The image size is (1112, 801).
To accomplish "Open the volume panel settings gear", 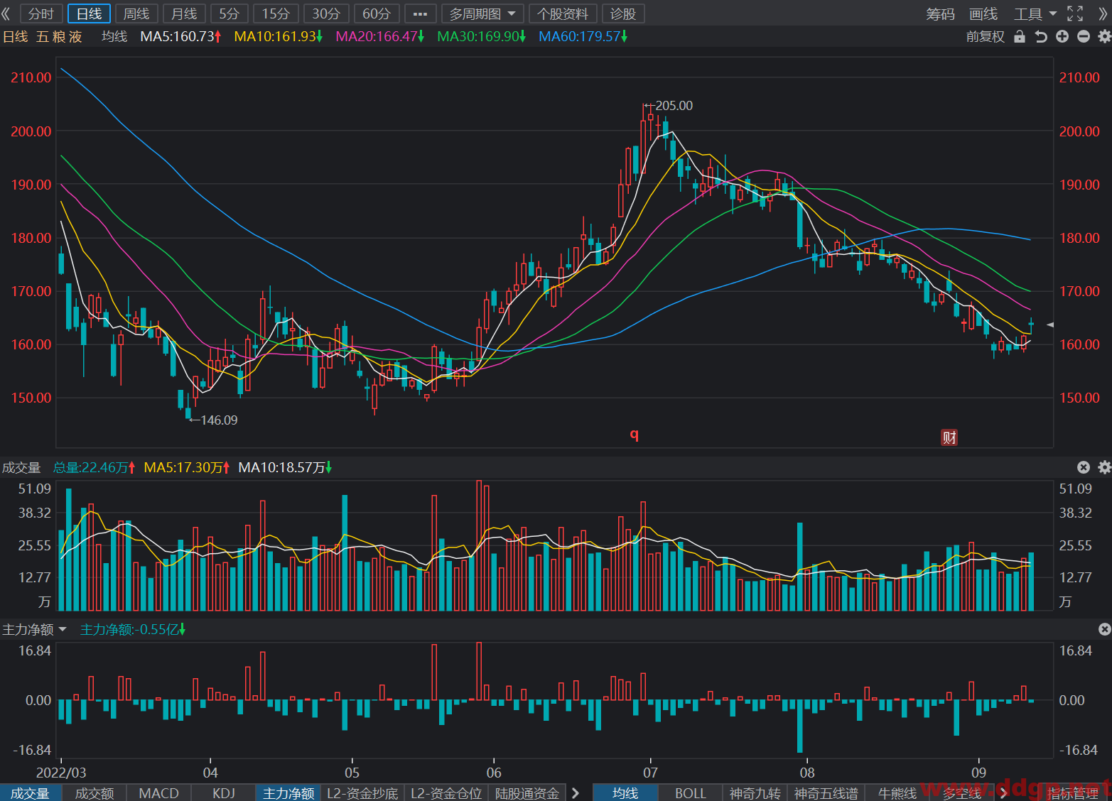I will coord(1104,467).
